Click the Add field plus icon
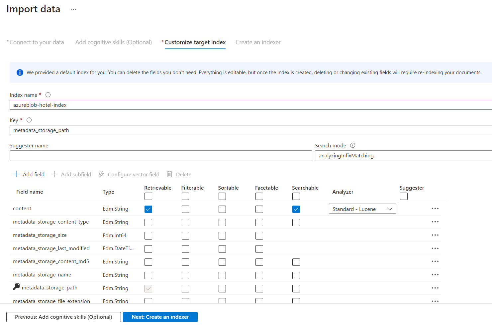 click(x=16, y=174)
